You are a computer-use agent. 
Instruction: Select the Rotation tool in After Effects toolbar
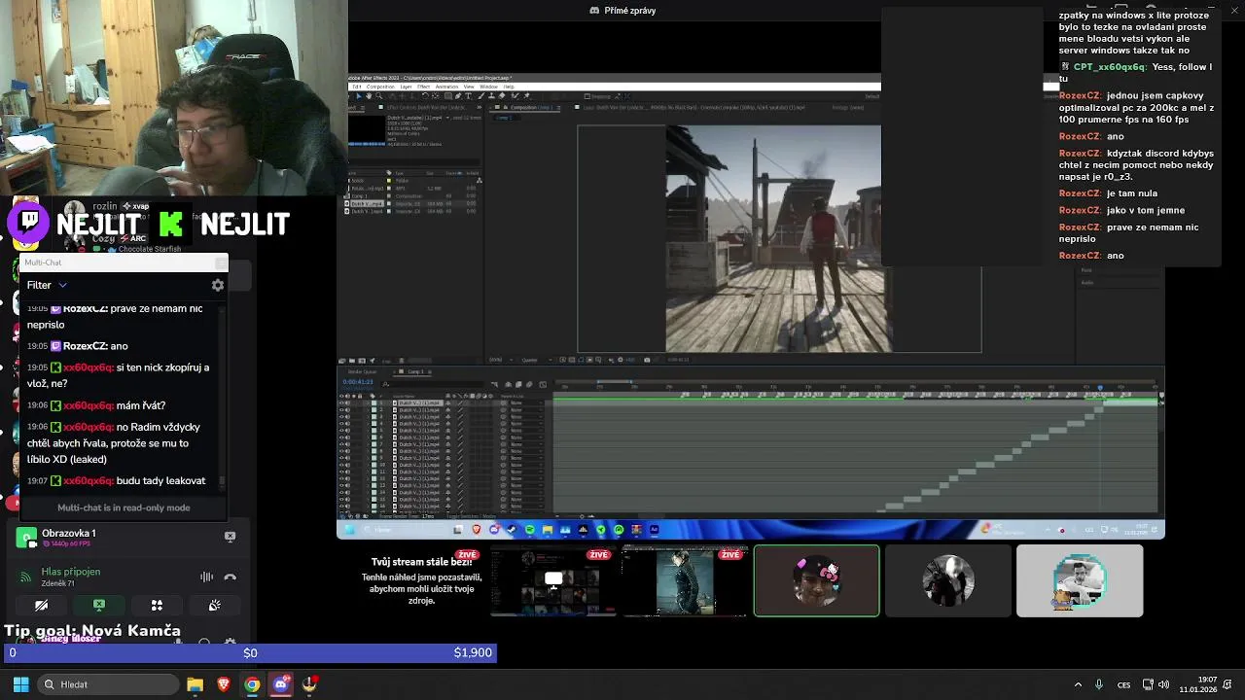(425, 96)
